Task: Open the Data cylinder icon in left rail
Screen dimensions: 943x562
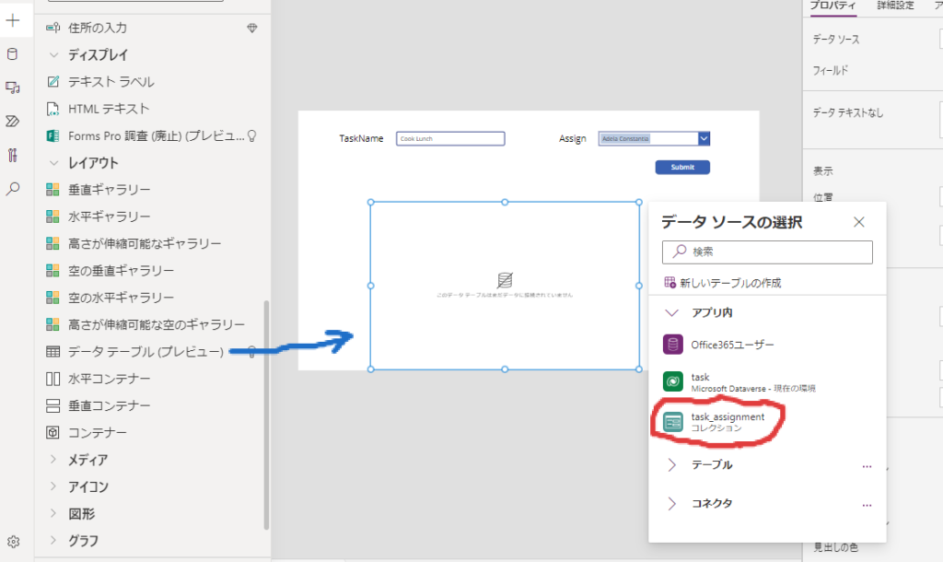Action: click(13, 53)
